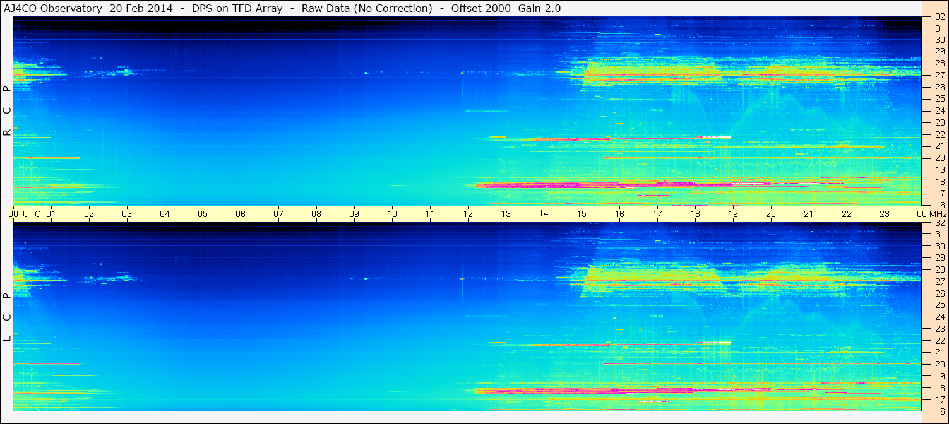Click the 26 frequency label in RCP panel

[939, 86]
